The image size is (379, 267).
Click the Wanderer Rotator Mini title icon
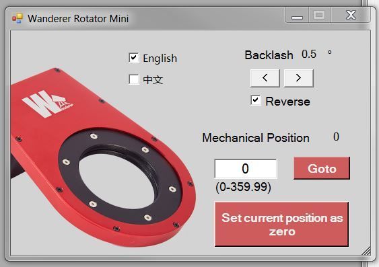pos(18,18)
